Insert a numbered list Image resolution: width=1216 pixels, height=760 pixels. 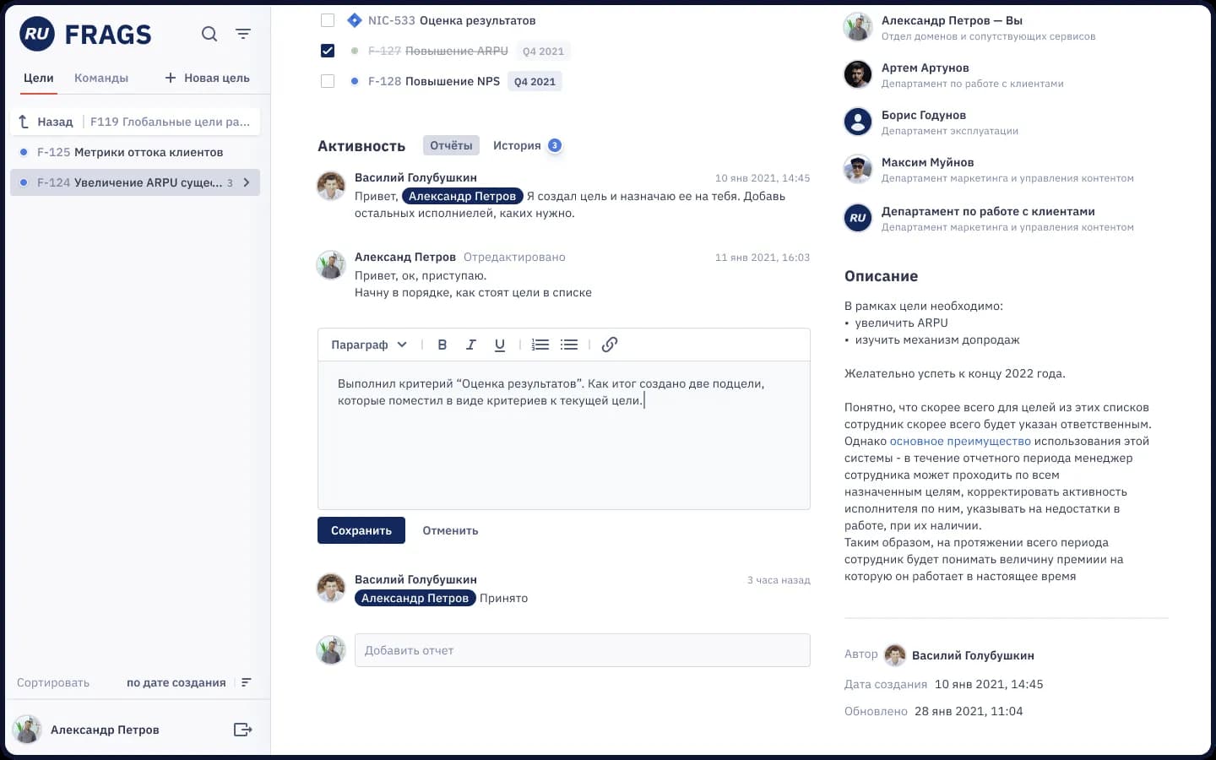pyautogui.click(x=540, y=345)
